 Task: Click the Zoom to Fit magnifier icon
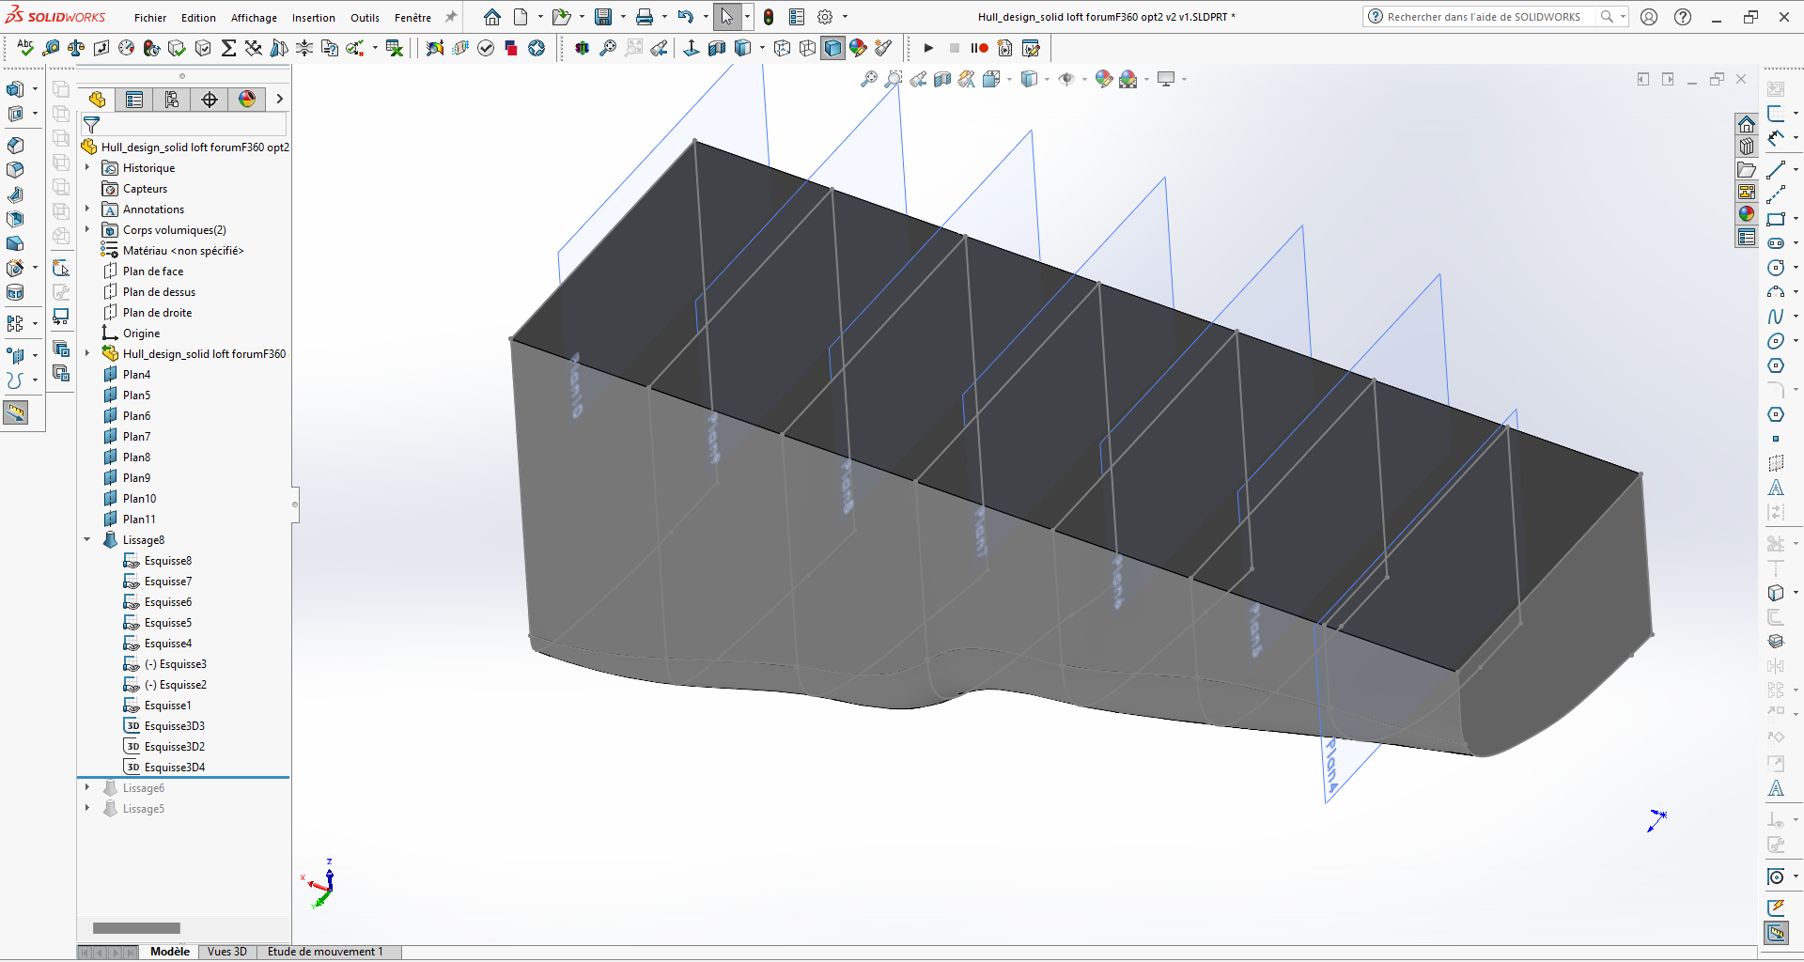click(869, 80)
